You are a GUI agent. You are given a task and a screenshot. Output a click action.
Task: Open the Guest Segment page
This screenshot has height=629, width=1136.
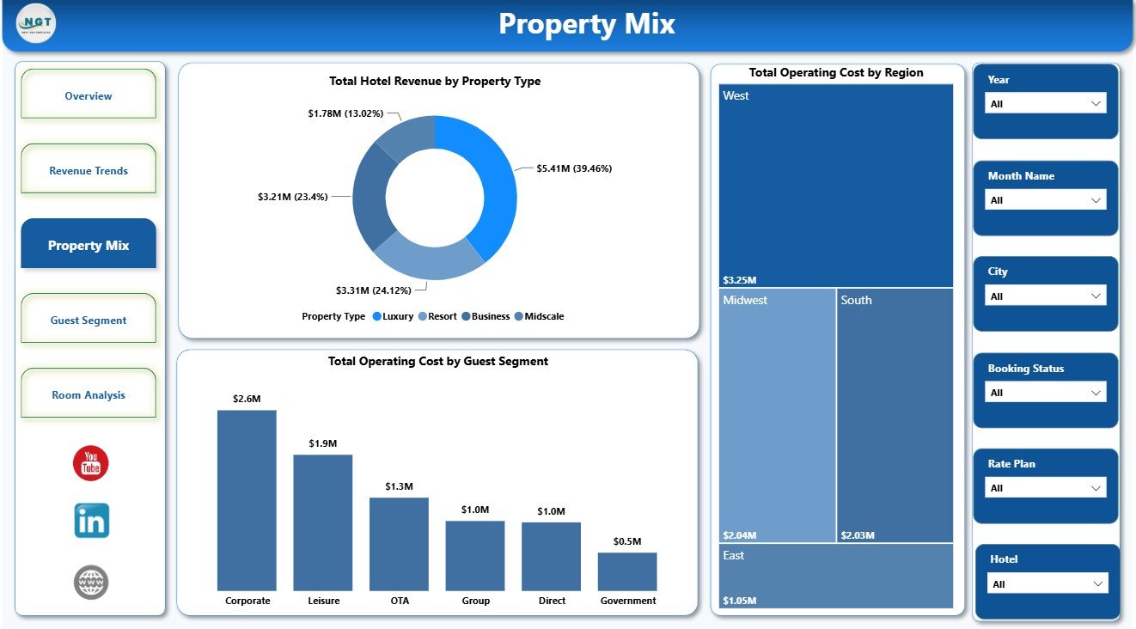89,319
